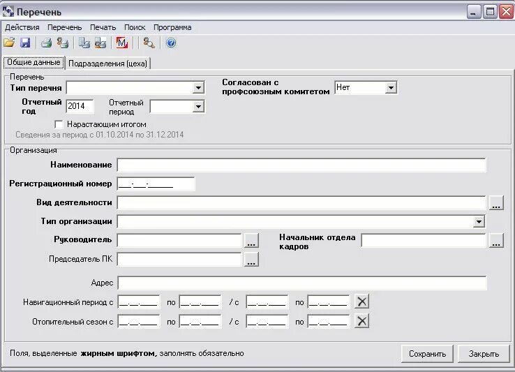Browse Вид деятельности with ellipsis button
515x372 pixels.
pos(496,203)
